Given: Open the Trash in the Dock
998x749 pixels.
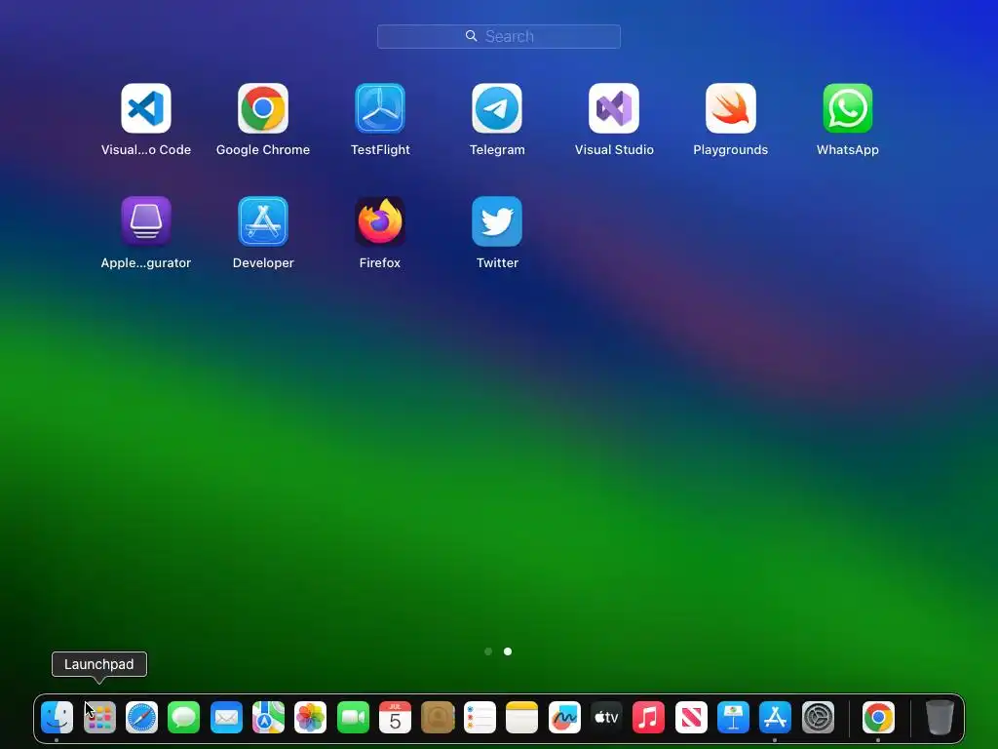Looking at the screenshot, I should (940, 718).
